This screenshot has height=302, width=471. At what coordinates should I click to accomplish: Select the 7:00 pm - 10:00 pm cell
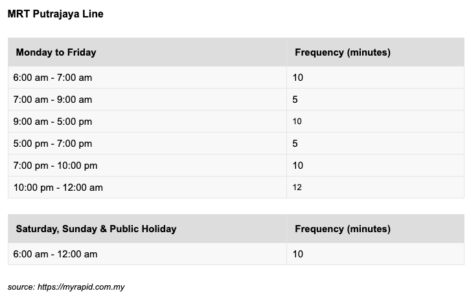pyautogui.click(x=147, y=166)
